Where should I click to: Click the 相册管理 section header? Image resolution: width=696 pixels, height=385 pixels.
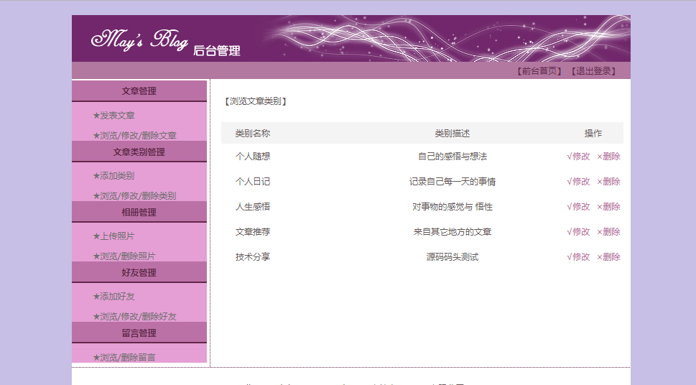click(x=139, y=212)
